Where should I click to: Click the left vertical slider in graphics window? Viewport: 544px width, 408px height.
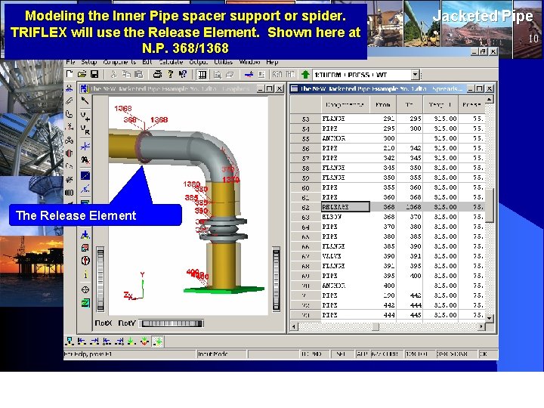(x=100, y=280)
